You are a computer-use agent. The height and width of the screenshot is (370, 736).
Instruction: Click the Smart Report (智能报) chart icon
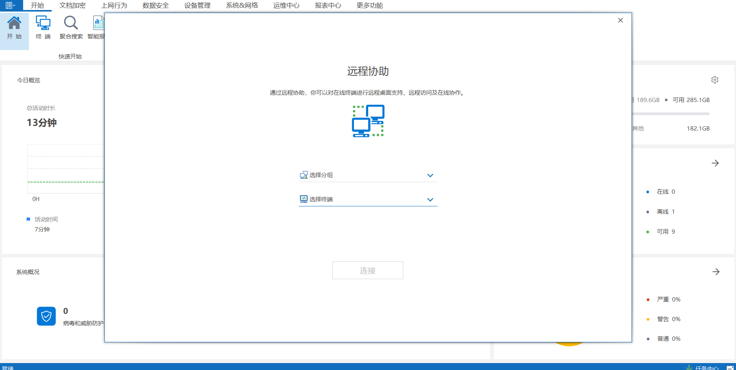pos(99,24)
